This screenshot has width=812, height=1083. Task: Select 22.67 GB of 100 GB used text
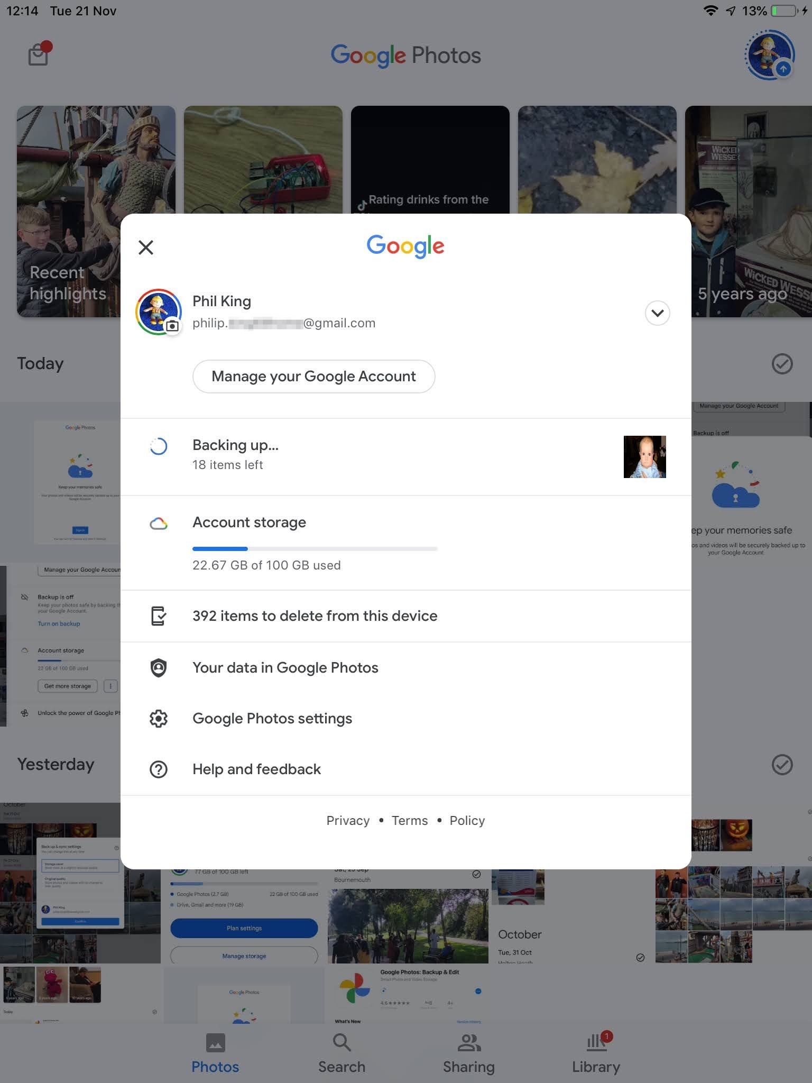click(x=266, y=565)
